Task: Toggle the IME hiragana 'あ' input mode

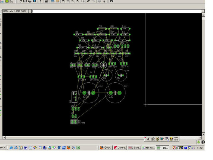Action: coord(149,139)
